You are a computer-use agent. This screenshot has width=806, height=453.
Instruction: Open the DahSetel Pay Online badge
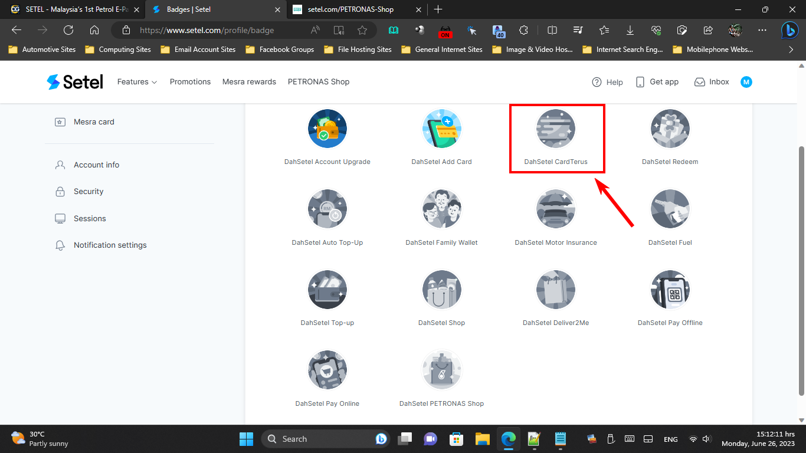327,370
